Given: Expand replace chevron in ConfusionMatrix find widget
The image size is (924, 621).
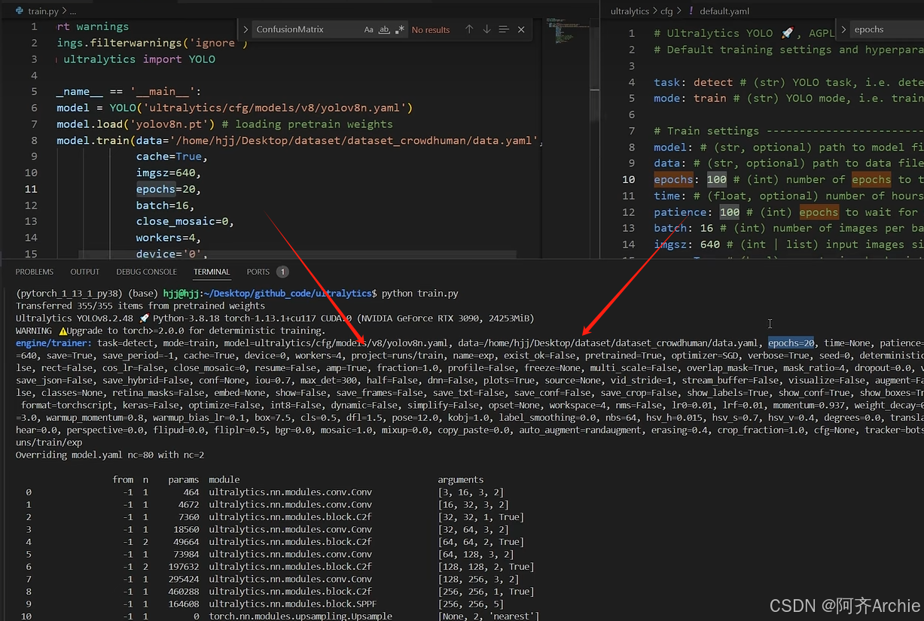Looking at the screenshot, I should 245,29.
